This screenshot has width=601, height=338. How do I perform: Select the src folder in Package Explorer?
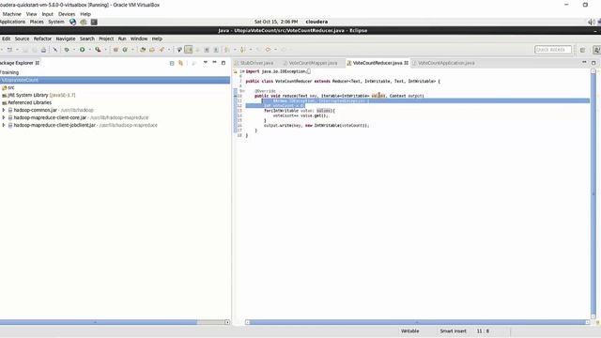click(8, 87)
